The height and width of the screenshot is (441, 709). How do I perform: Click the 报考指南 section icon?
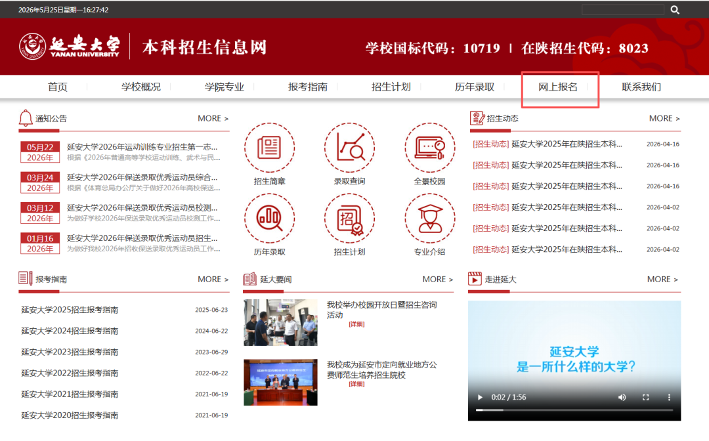pyautogui.click(x=26, y=278)
